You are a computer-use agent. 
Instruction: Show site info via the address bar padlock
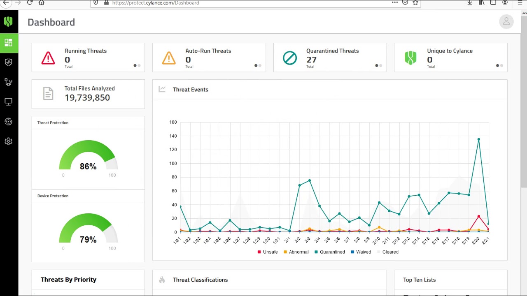pos(106,2)
